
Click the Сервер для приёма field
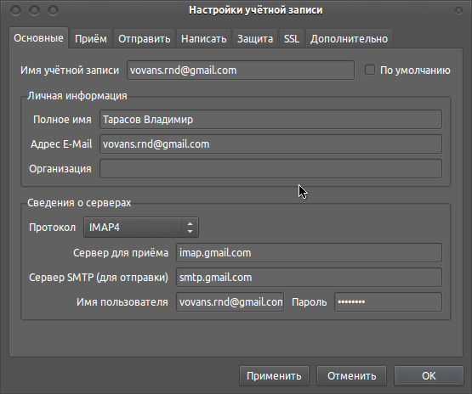click(x=310, y=253)
